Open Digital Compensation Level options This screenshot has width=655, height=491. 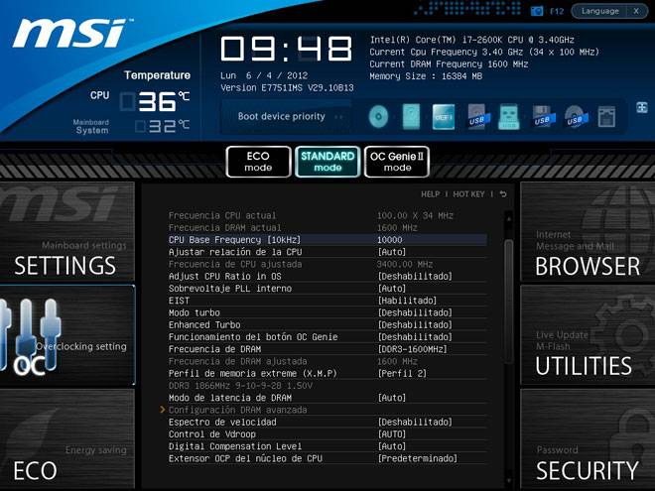[327, 446]
